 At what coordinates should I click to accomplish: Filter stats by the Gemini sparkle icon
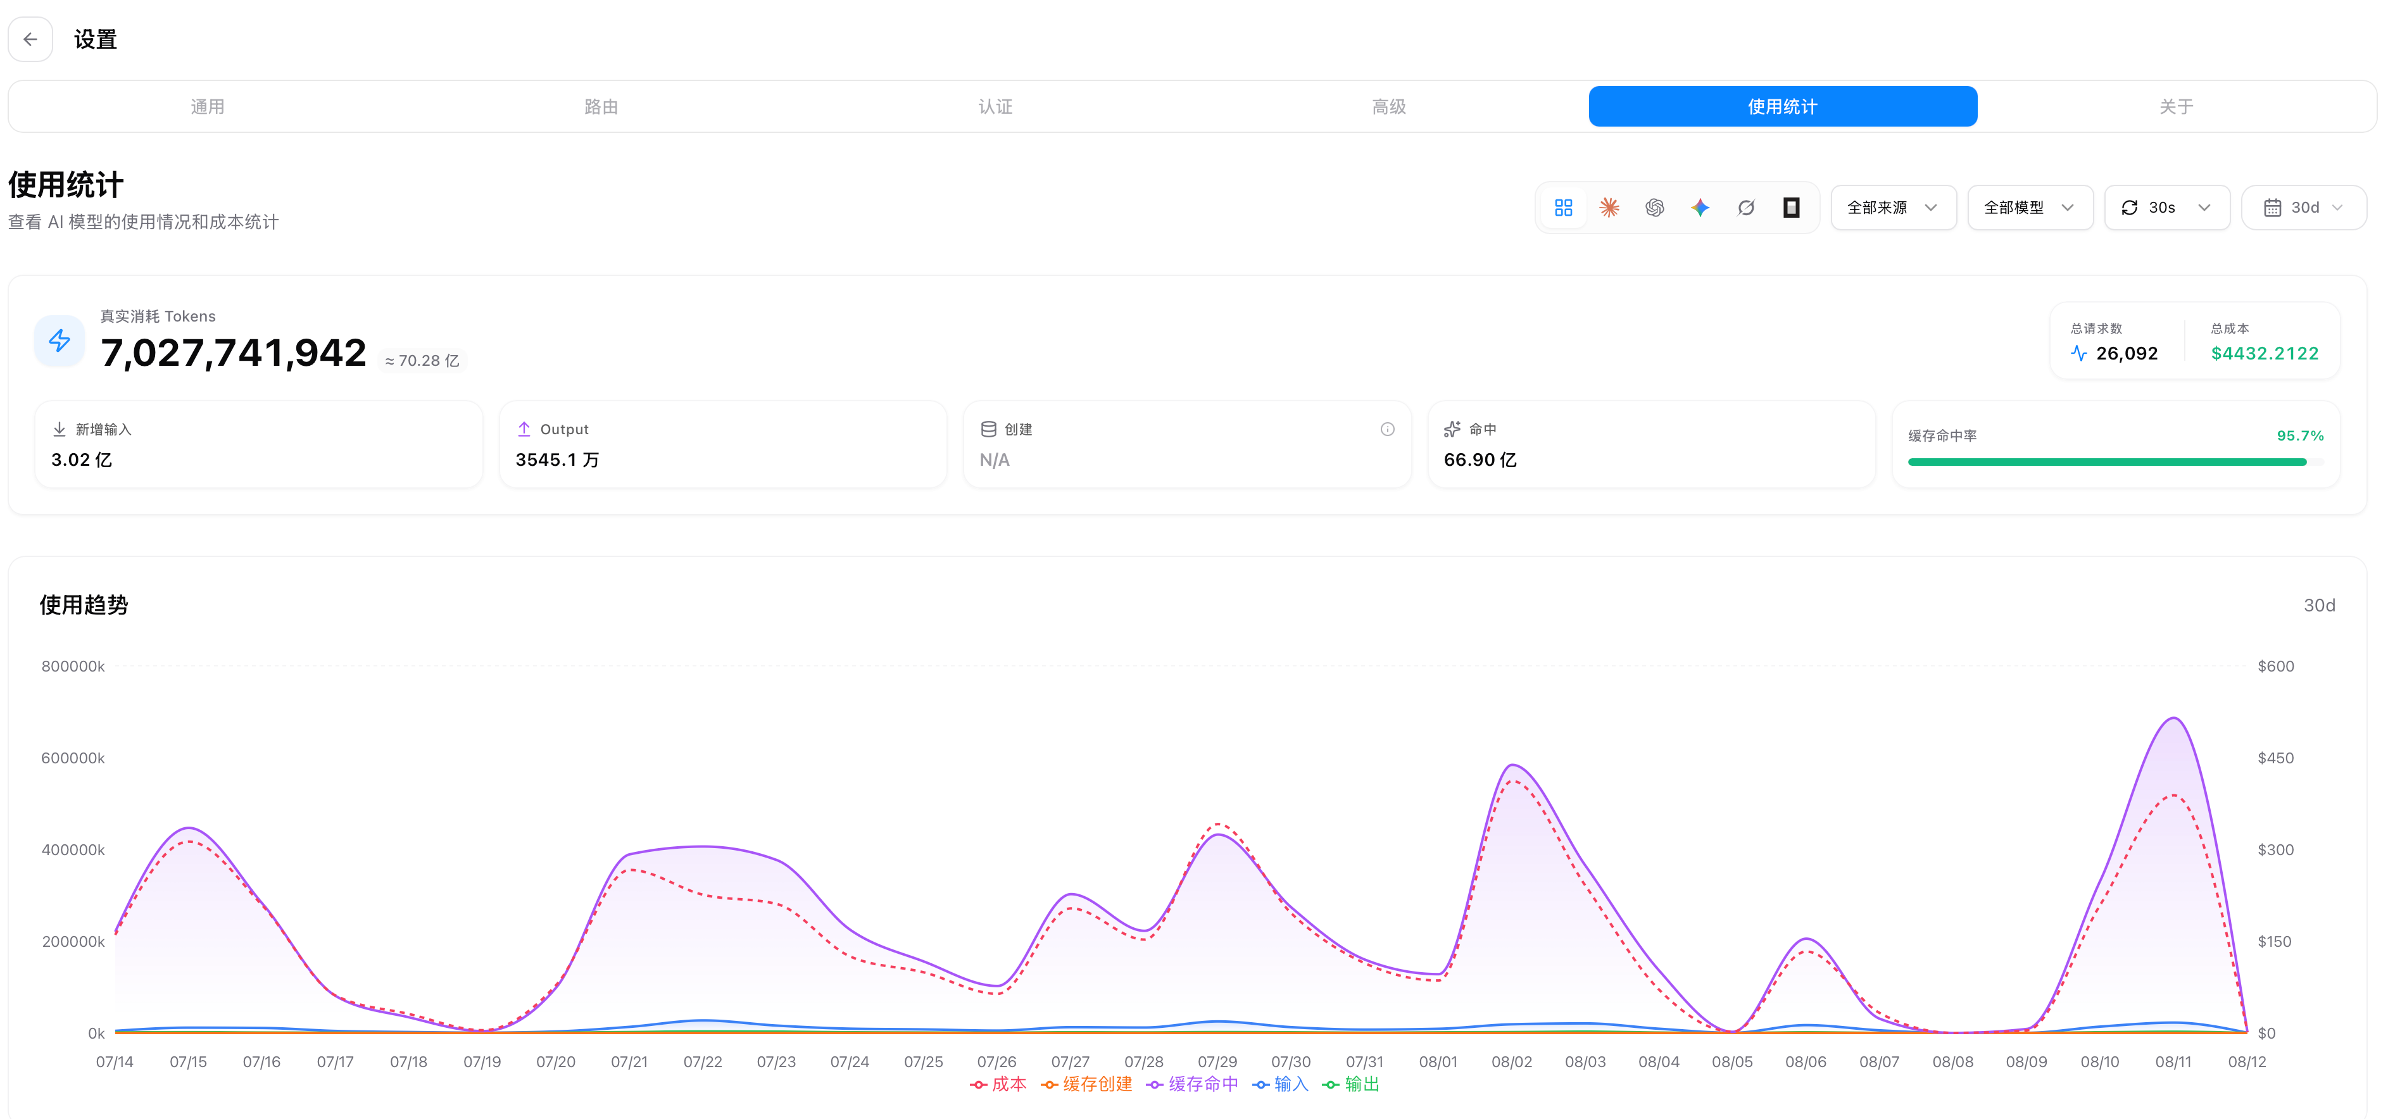(1700, 208)
